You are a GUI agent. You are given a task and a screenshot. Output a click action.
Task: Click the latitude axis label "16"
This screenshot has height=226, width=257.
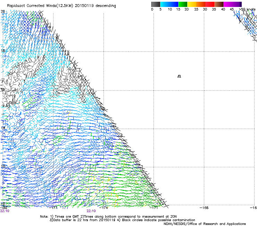(3, 89)
